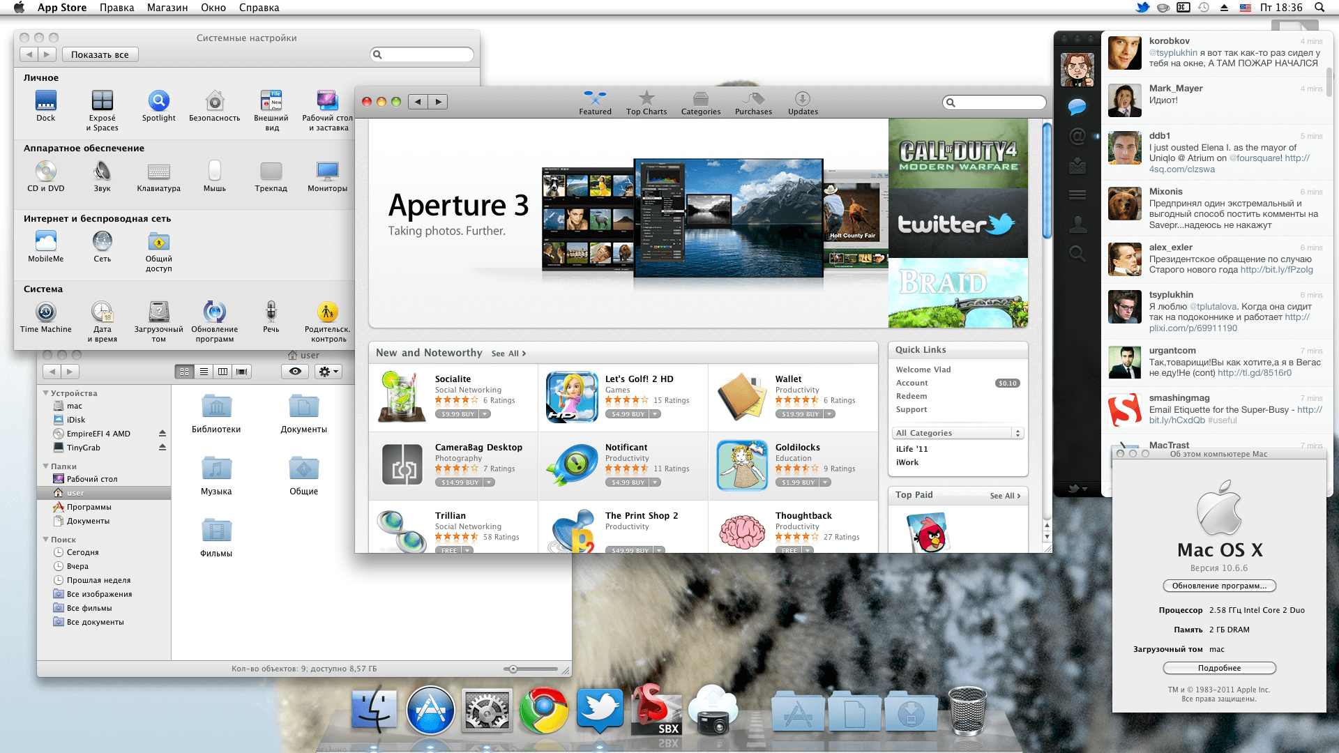This screenshot has height=753, width=1339.
Task: Switch Finder to Cover Flow view
Action: tap(241, 372)
